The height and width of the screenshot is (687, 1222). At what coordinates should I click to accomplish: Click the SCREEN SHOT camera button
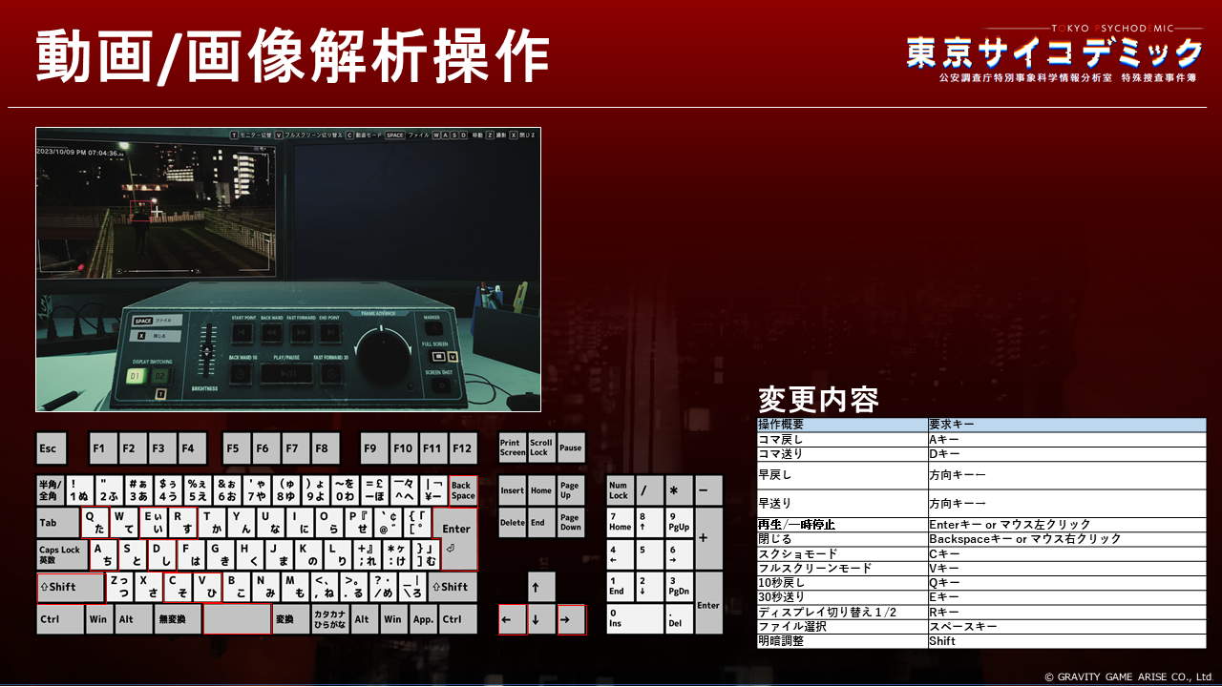point(441,385)
